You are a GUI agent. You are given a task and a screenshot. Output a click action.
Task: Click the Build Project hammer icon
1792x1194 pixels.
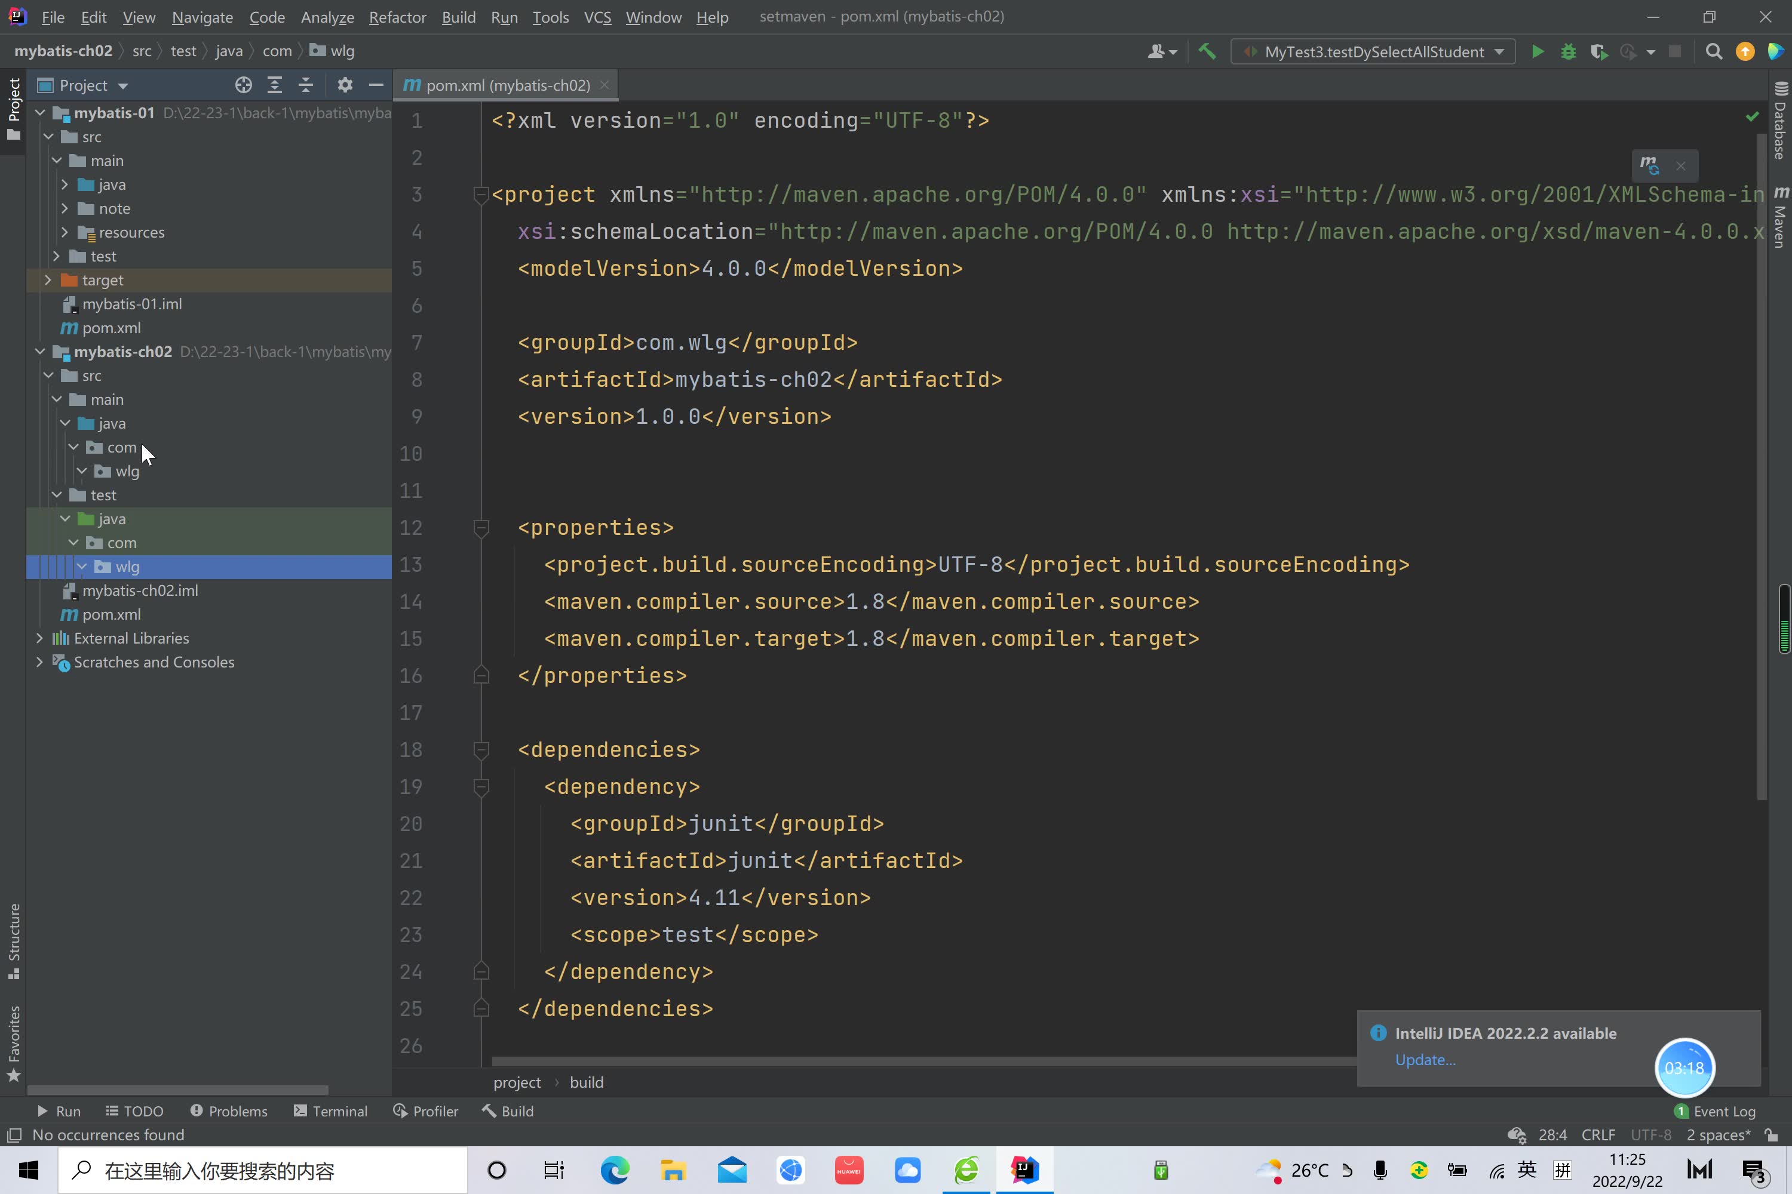(1207, 51)
